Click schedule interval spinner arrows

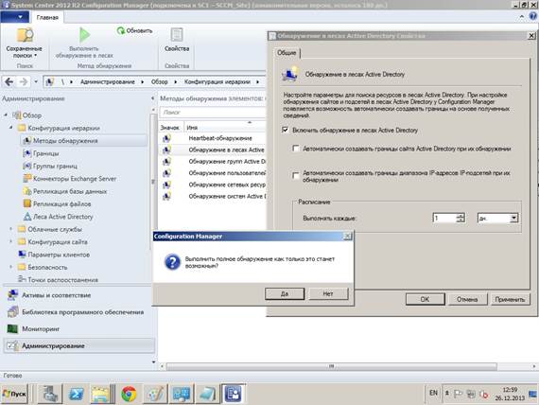pos(461,218)
